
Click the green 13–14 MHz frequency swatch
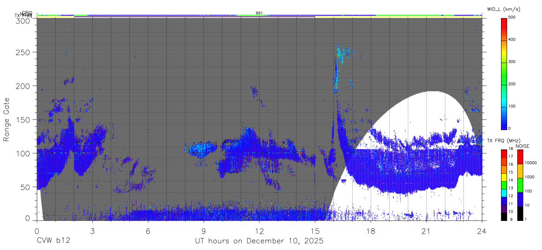tap(504, 184)
